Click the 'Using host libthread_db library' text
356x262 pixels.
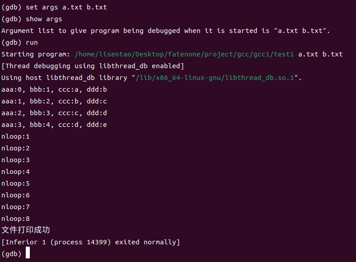point(64,78)
